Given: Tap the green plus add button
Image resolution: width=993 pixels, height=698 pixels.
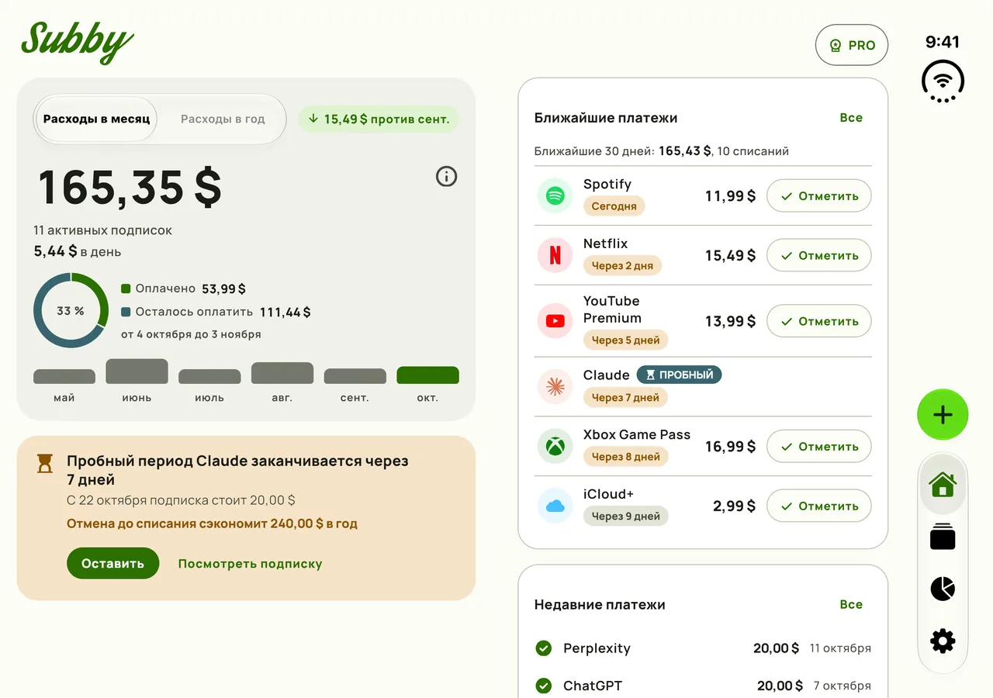Looking at the screenshot, I should 943,415.
